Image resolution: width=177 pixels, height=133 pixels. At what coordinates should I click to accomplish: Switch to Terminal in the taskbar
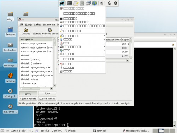[100, 131]
